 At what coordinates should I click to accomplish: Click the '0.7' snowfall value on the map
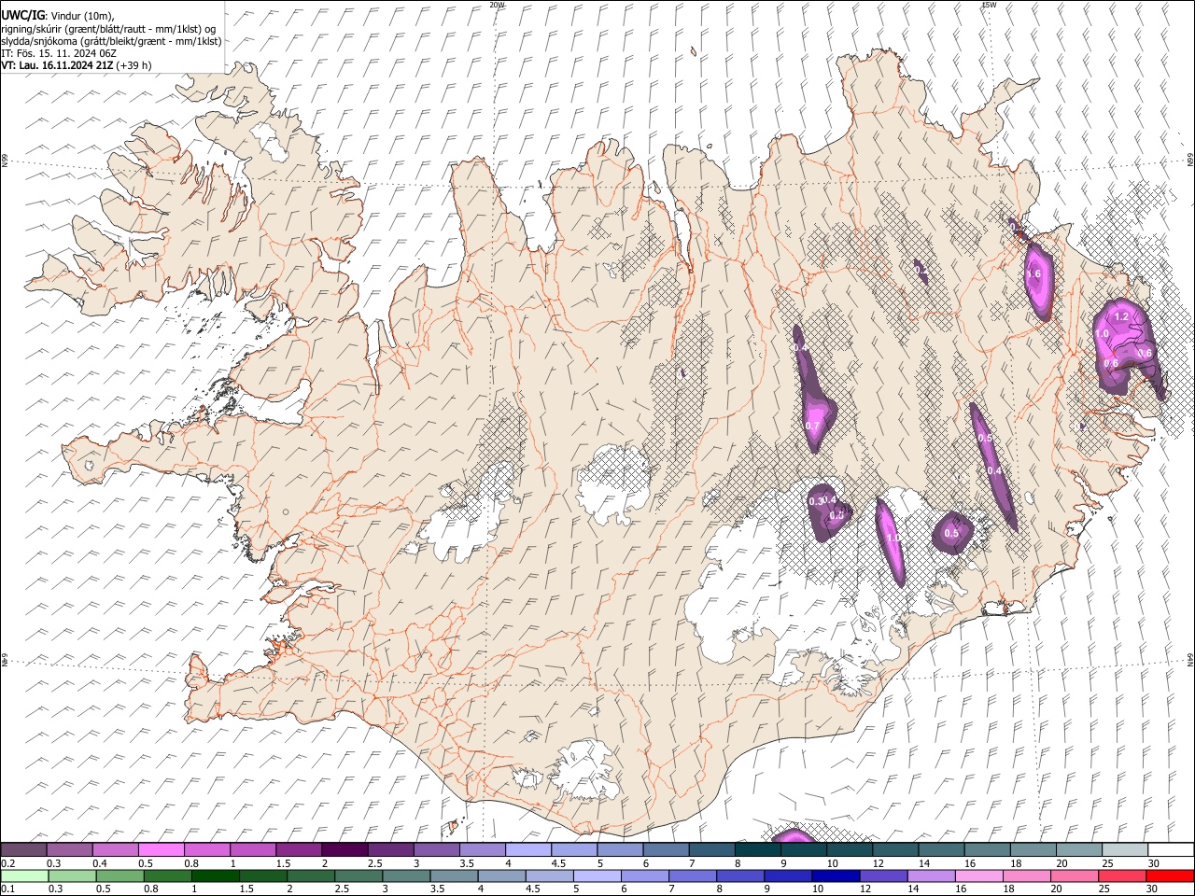[812, 427]
